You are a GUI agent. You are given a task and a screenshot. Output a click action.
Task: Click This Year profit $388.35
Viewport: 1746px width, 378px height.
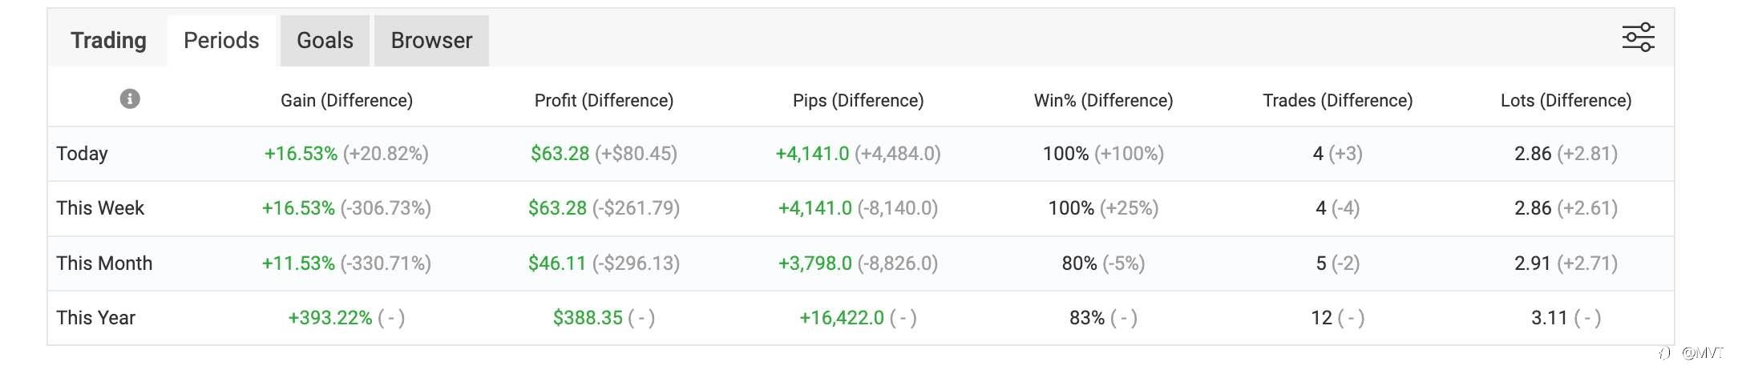[x=588, y=318]
